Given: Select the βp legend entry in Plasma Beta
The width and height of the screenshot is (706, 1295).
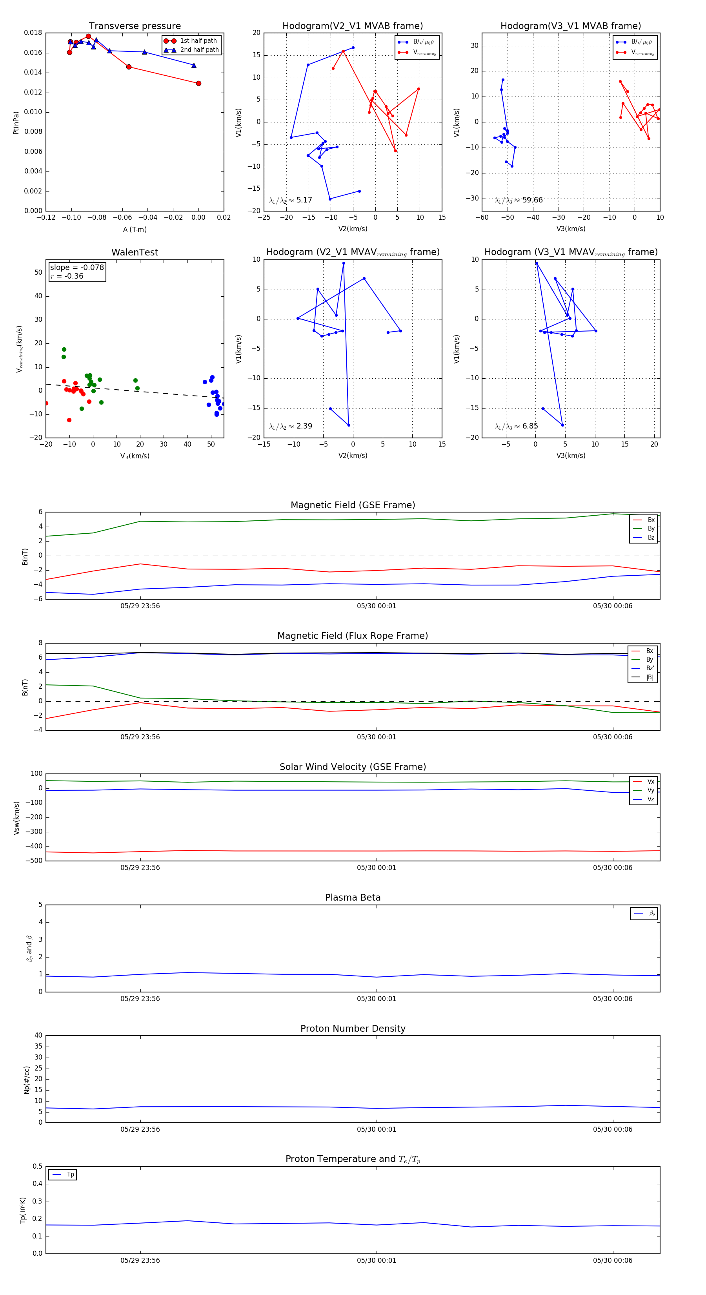Looking at the screenshot, I should pos(644,914).
